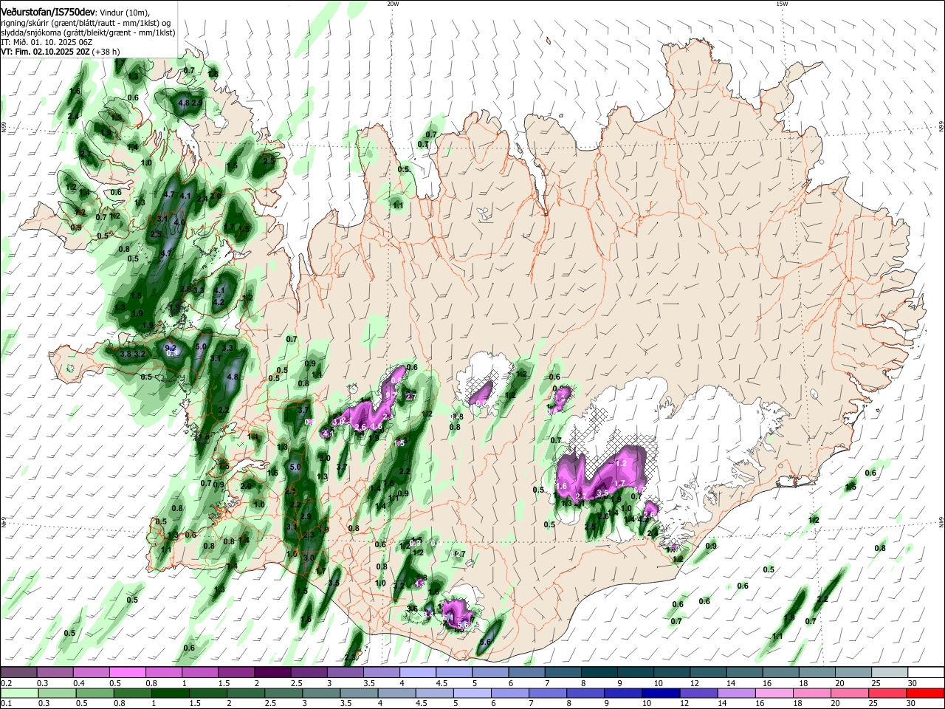Select the darkest purple snow swatch starting at 2
The height and width of the screenshot is (709, 945).
click(x=272, y=673)
